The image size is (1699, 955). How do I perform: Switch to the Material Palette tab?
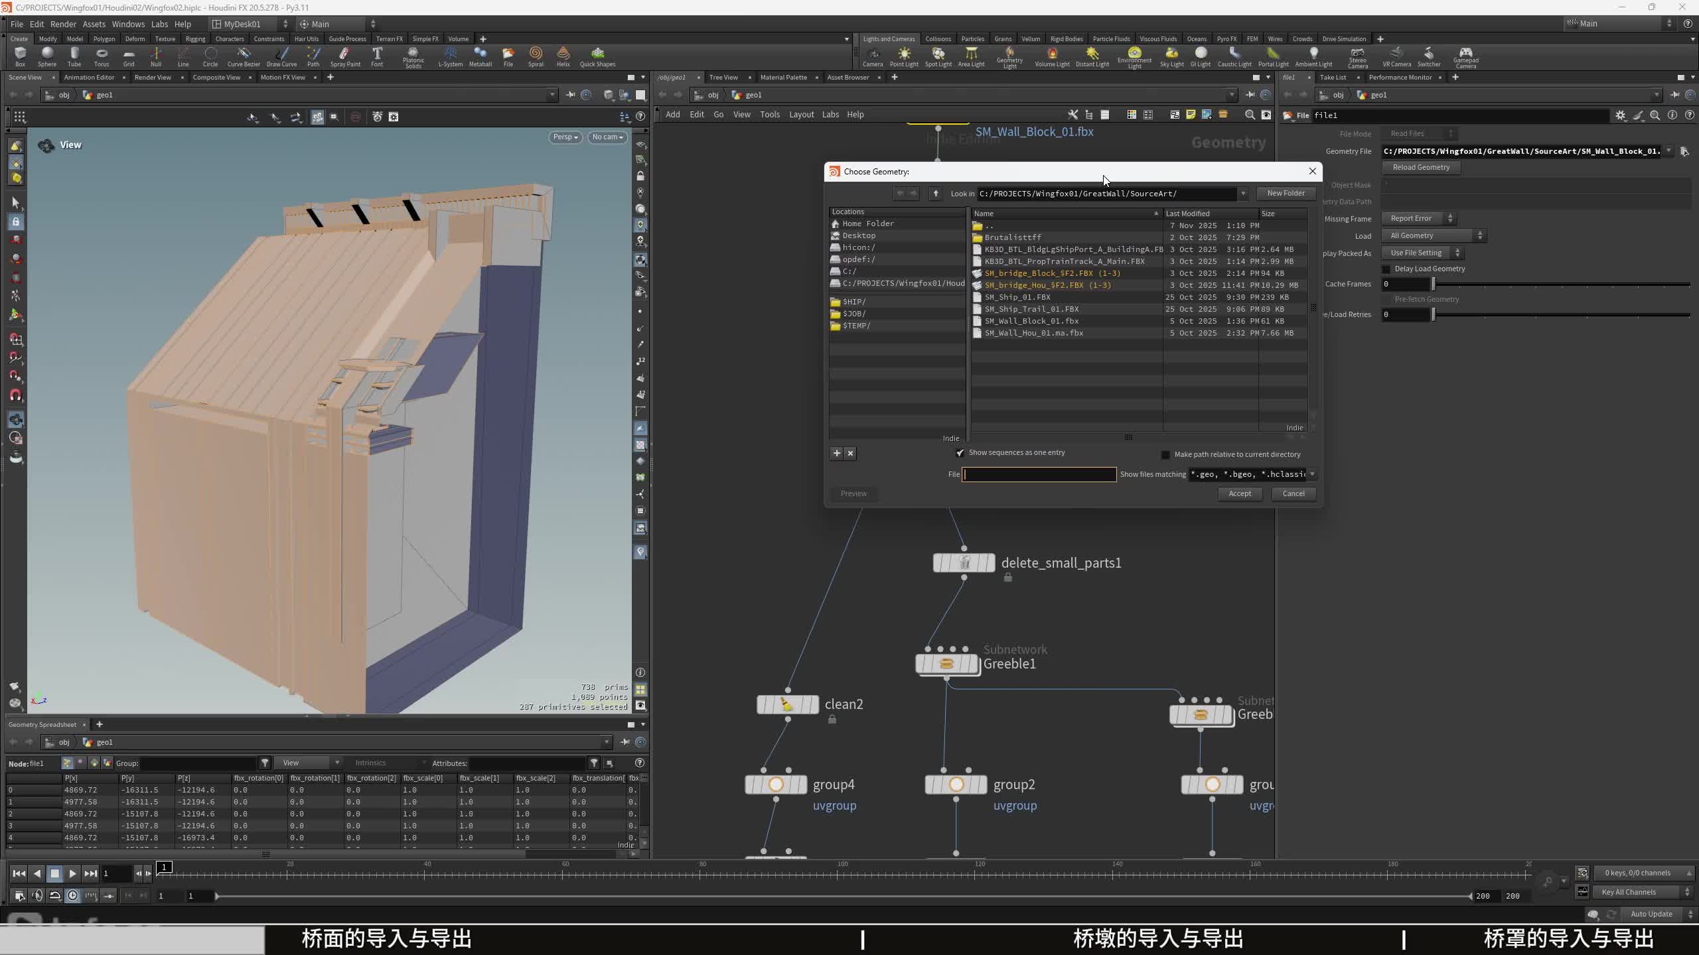coord(783,78)
